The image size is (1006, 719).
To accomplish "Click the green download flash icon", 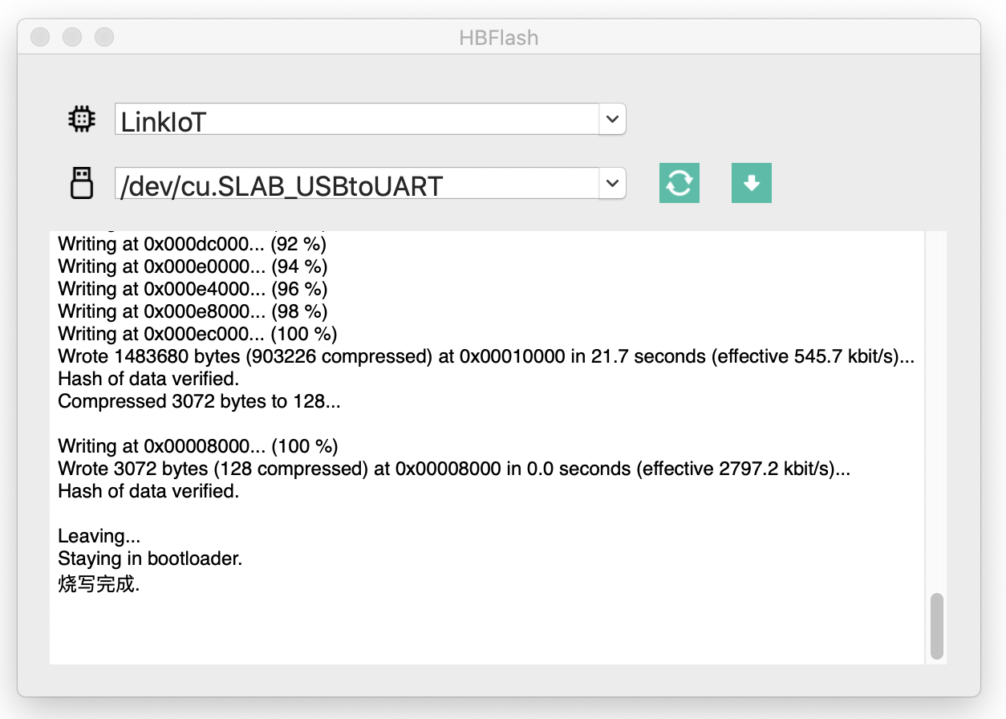I will [752, 183].
